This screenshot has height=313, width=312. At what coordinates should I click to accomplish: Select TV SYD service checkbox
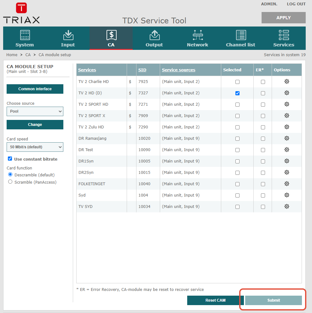click(x=237, y=207)
